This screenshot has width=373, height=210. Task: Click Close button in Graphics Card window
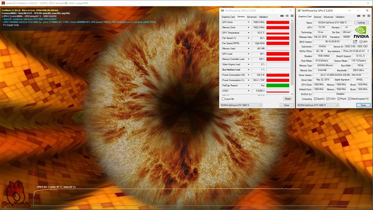[x=363, y=105]
